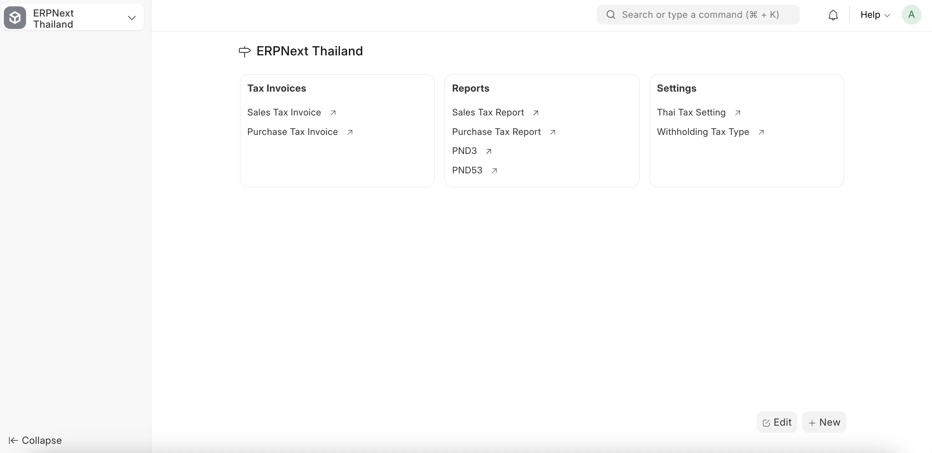Screen dimensions: 932x453
Task: Click the Settings card heading
Action: (676, 88)
